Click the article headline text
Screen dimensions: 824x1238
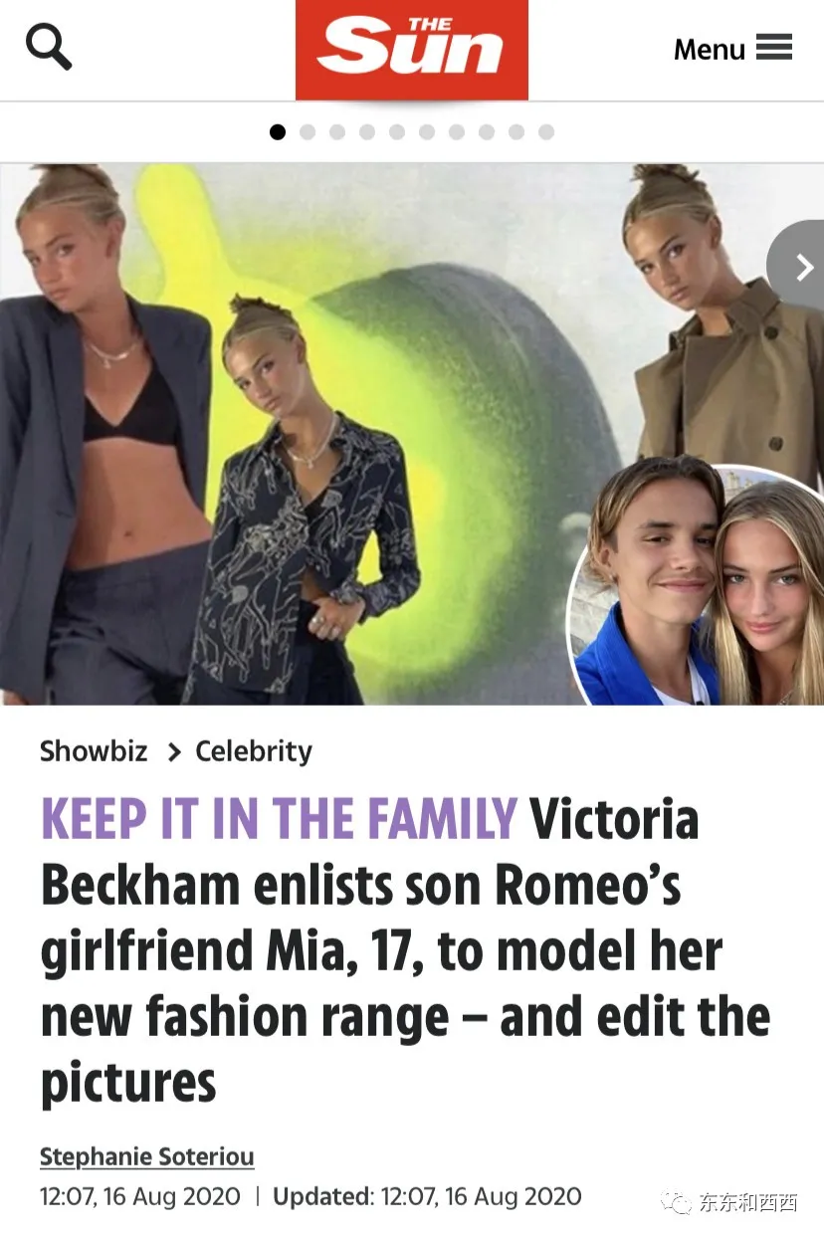pyautogui.click(x=405, y=950)
